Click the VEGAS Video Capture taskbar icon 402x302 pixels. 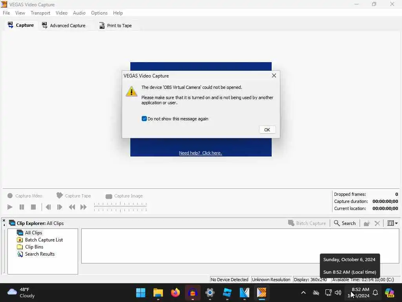[x=261, y=293]
